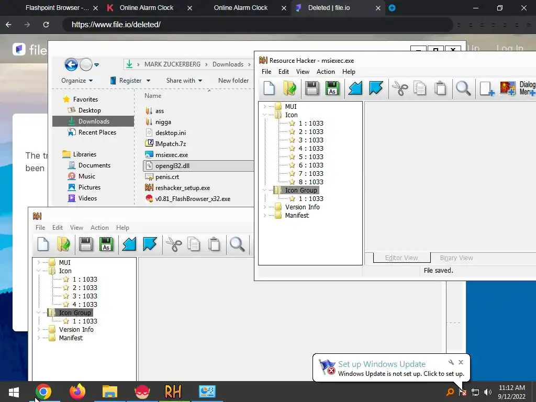Select IMpatch.7z in Explorer list
536x402 pixels.
click(170, 144)
